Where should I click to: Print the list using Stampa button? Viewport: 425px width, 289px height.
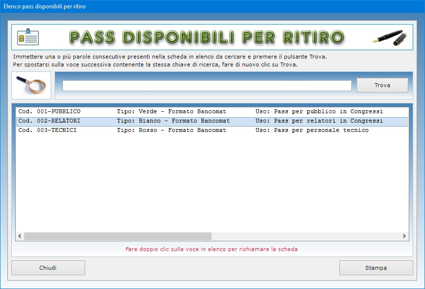coord(376,268)
